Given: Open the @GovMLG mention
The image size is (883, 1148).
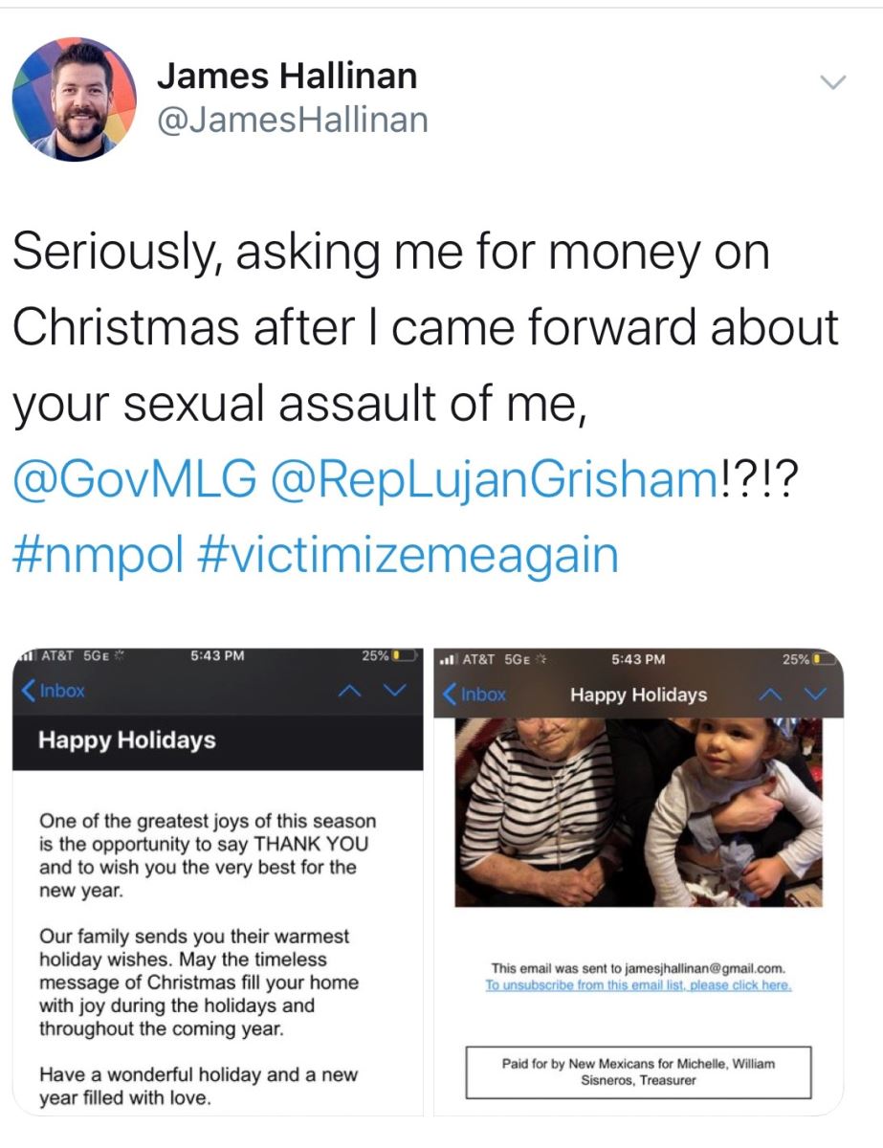Looking at the screenshot, I should [x=135, y=479].
